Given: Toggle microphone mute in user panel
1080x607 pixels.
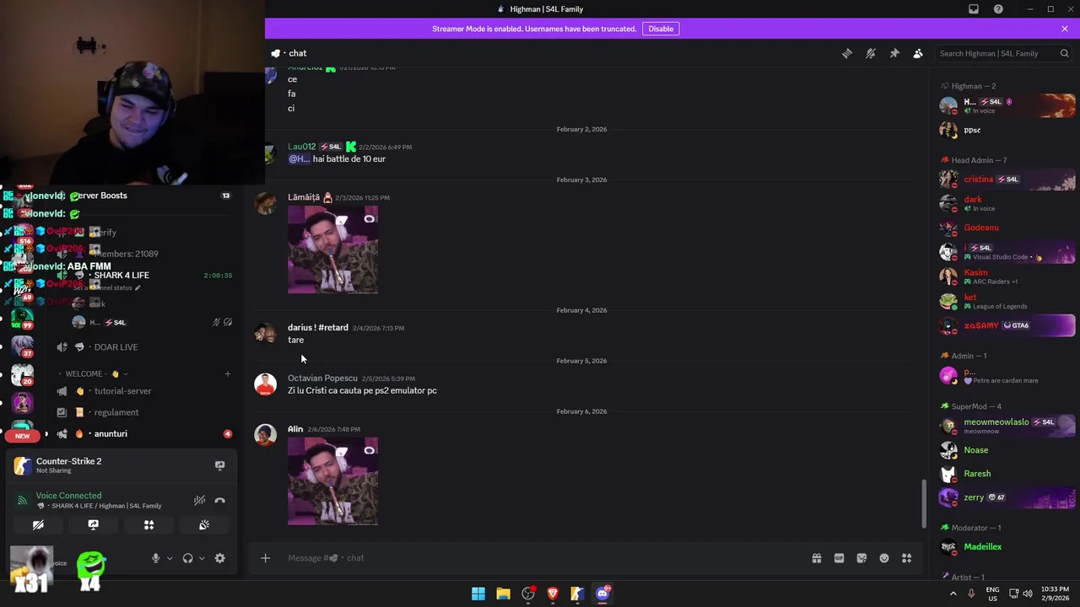Looking at the screenshot, I should tap(155, 558).
